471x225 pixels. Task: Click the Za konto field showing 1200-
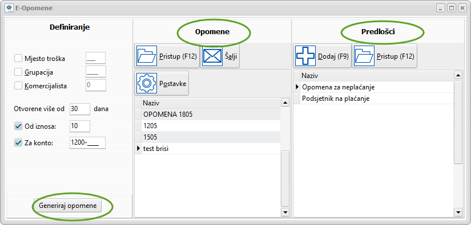(87, 142)
